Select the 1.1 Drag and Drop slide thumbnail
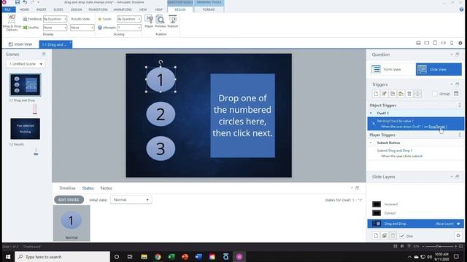Image resolution: width=467 pixels, height=262 pixels. [26, 84]
